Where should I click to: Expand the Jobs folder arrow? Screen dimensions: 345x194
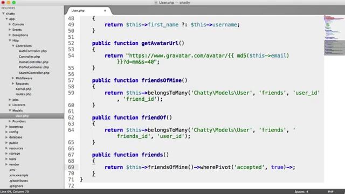pyautogui.click(x=10, y=100)
